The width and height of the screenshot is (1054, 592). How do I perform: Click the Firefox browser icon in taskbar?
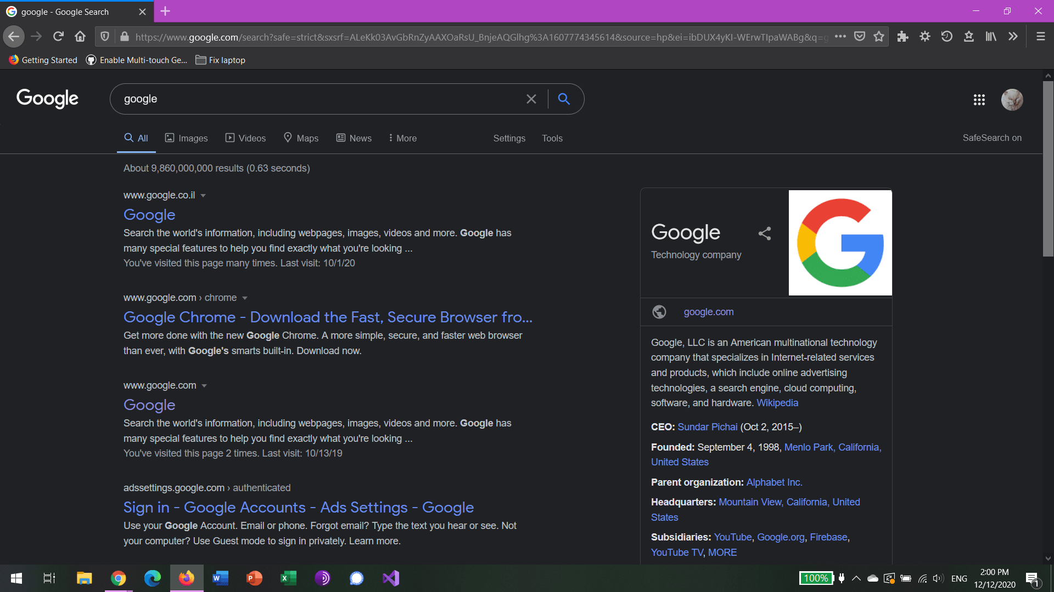186,578
